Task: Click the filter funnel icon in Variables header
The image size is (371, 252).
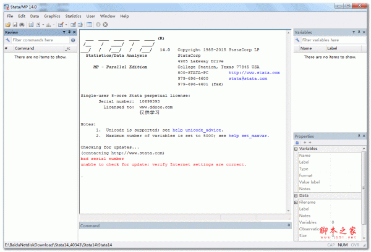Action: coord(354,32)
